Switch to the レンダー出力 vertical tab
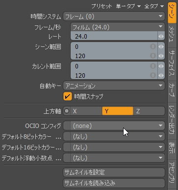 [172, 120]
